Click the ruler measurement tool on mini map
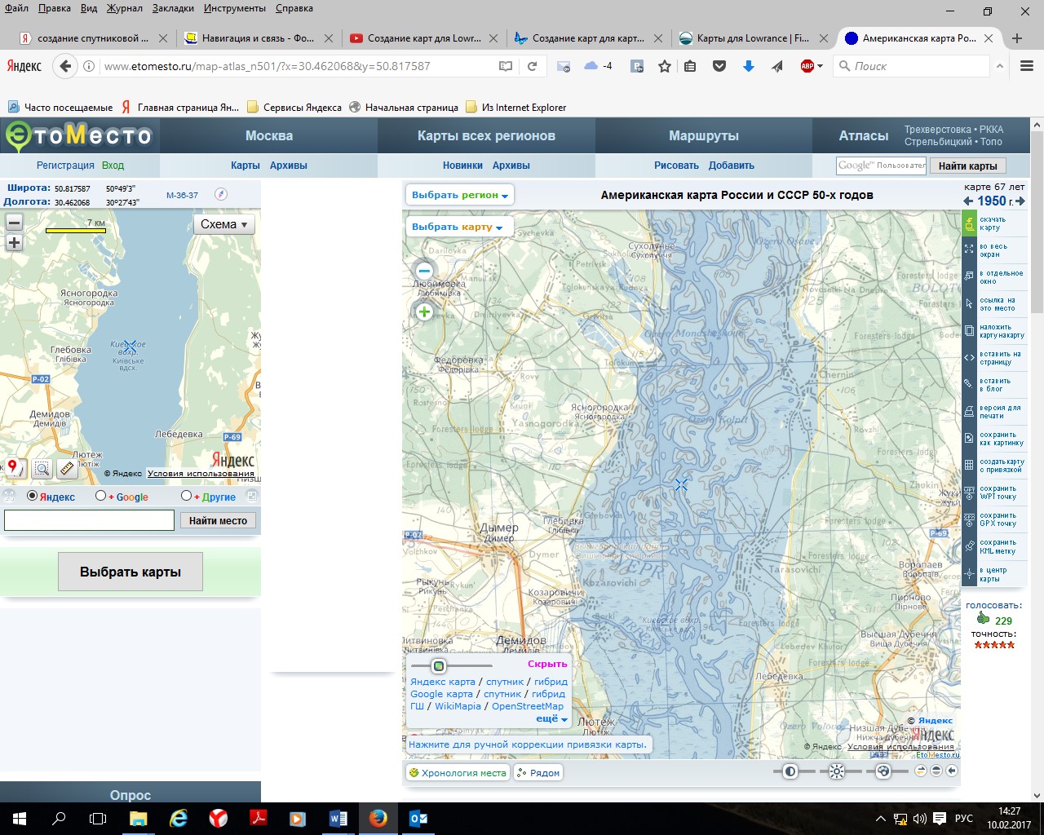This screenshot has height=835, width=1044. (67, 468)
